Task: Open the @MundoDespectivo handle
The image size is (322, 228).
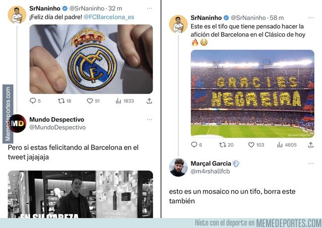Action: (x=57, y=127)
